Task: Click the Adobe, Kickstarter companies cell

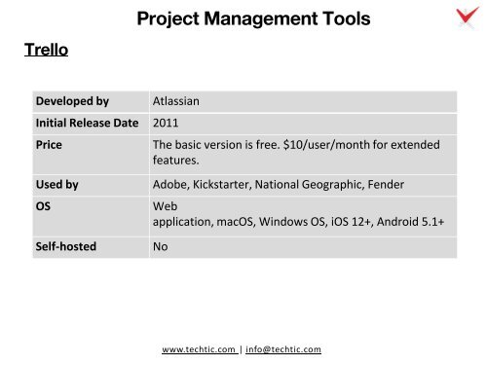Action: point(303,185)
